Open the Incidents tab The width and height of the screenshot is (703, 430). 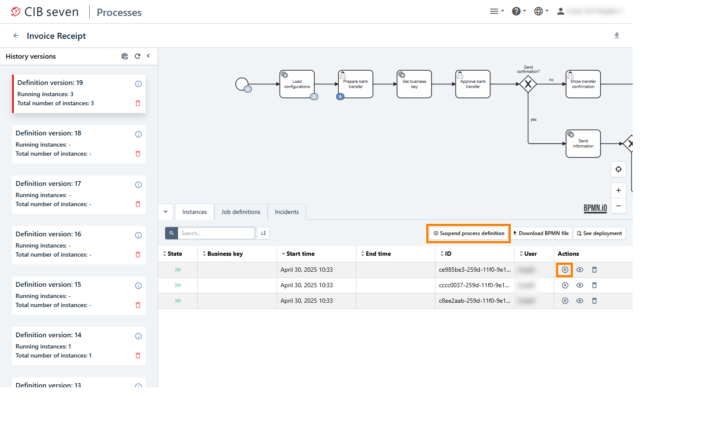[x=287, y=212]
